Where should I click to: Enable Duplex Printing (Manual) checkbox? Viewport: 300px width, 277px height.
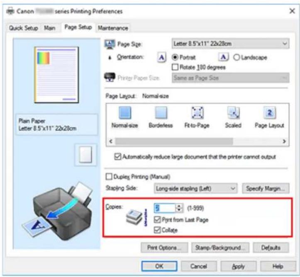[109, 177]
